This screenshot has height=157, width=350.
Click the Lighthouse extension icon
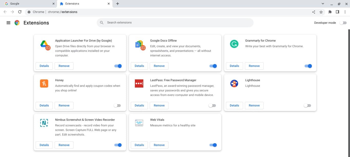pyautogui.click(x=234, y=83)
